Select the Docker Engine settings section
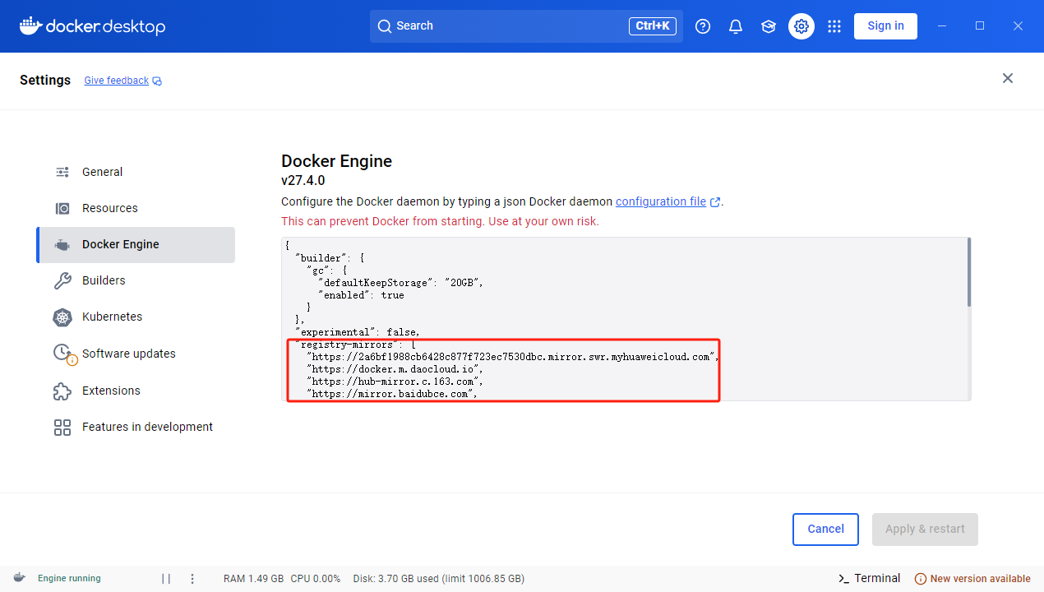This screenshot has height=592, width=1044. point(136,244)
